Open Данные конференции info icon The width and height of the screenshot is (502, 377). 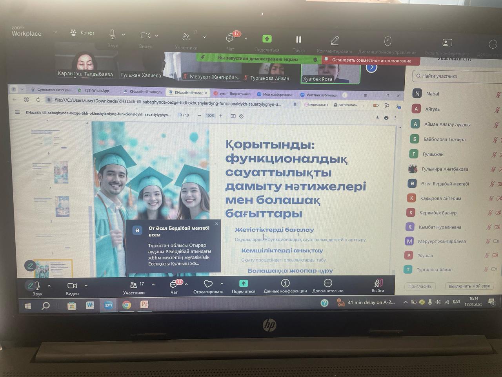(285, 283)
